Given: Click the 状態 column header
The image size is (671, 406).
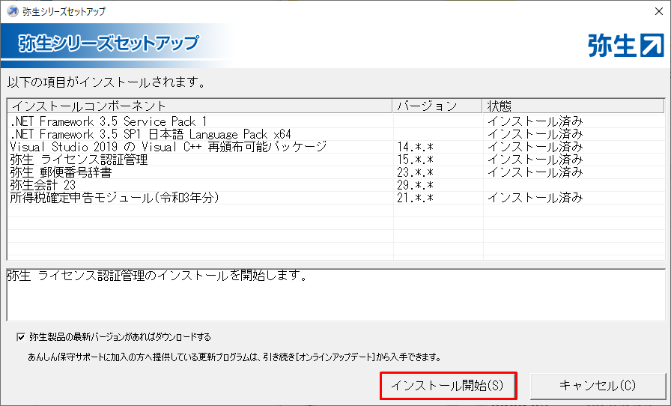Looking at the screenshot, I should click(x=573, y=106).
